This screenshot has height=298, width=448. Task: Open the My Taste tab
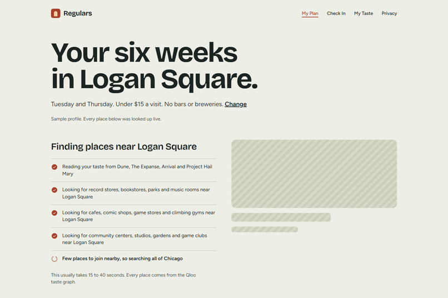tap(364, 13)
